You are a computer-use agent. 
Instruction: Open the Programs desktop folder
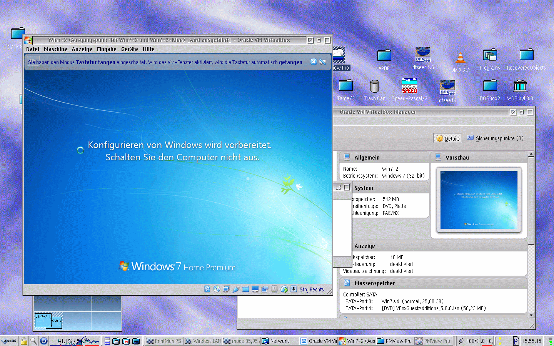pyautogui.click(x=490, y=60)
